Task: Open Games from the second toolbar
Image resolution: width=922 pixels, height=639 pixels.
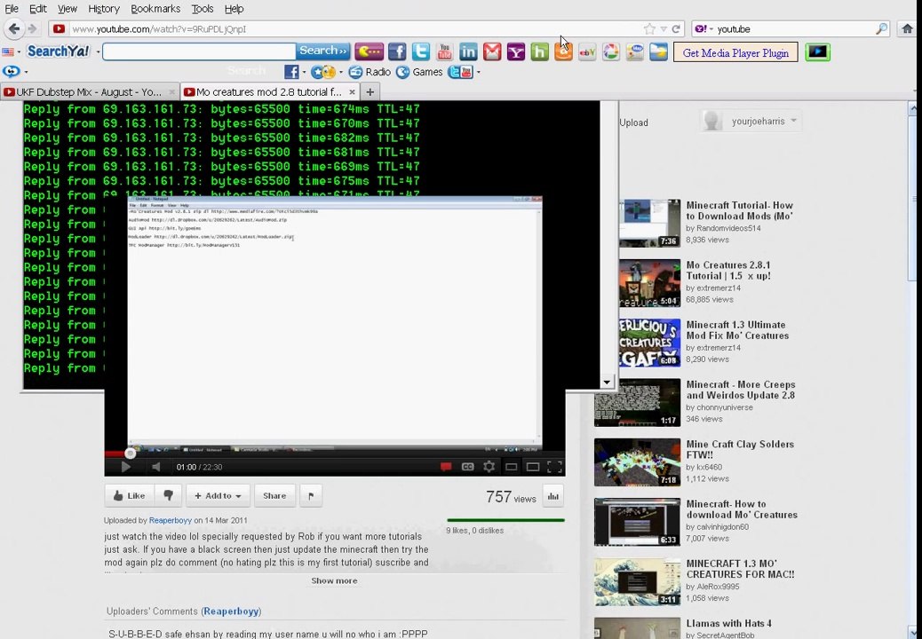Action: click(x=419, y=72)
